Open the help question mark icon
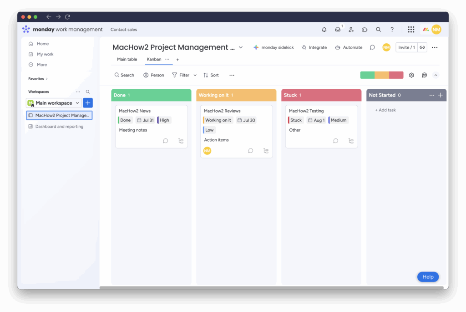Screen dimensions: 466x312 392,29
